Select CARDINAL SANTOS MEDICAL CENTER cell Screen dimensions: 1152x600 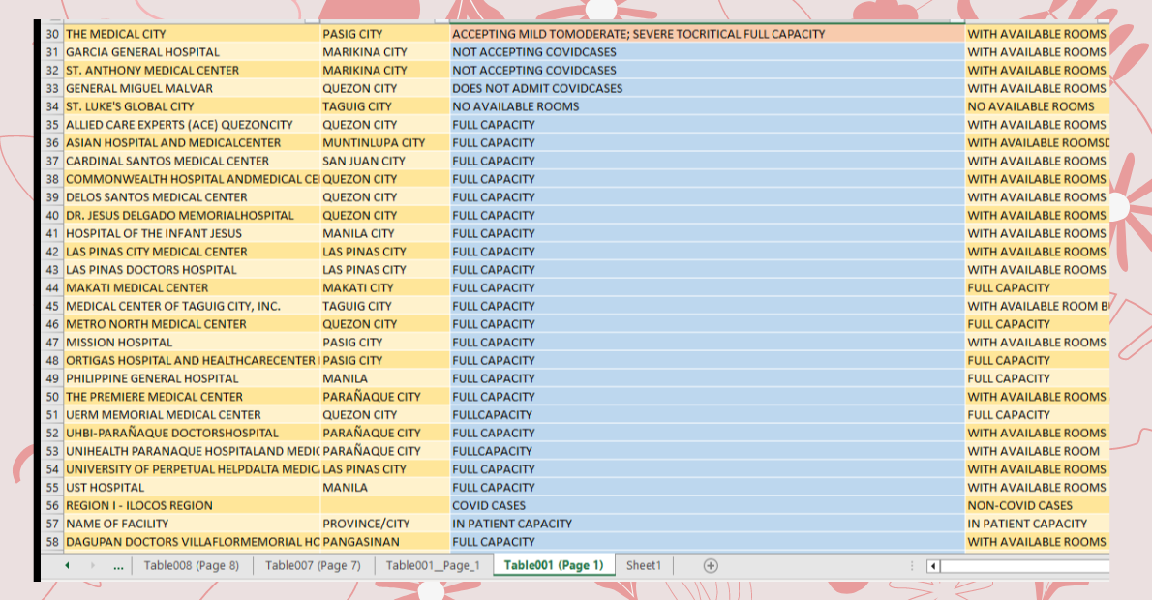[192, 161]
